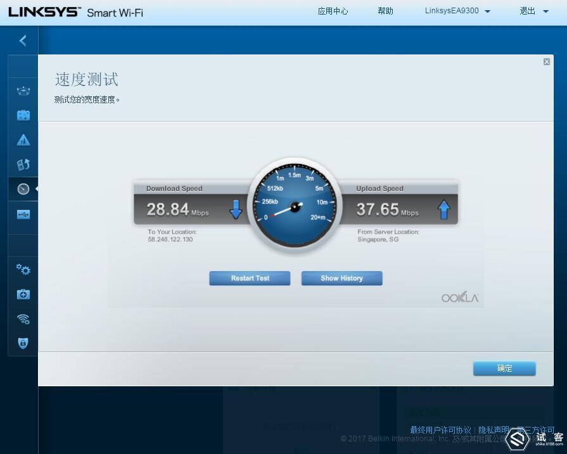Viewport: 567px width, 454px height.
Task: Collapse the sidebar with the back arrow
Action: 23,40
